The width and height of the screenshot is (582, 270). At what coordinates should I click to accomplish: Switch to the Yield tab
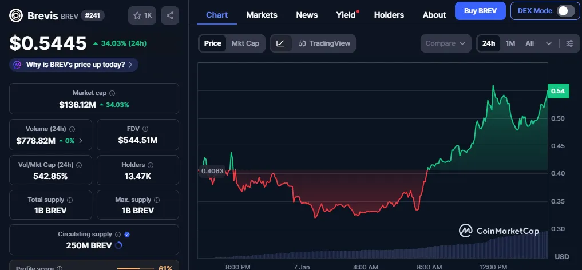click(x=346, y=15)
